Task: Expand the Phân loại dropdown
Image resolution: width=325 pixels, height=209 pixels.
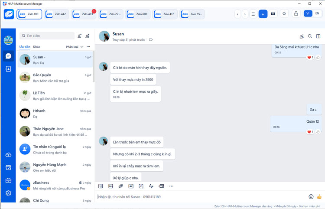Action: coord(75,47)
